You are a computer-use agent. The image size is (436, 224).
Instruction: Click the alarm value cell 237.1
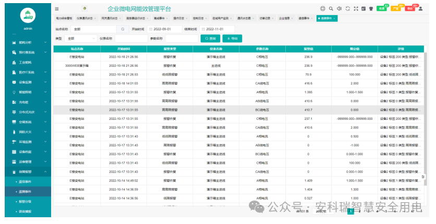[308, 119]
